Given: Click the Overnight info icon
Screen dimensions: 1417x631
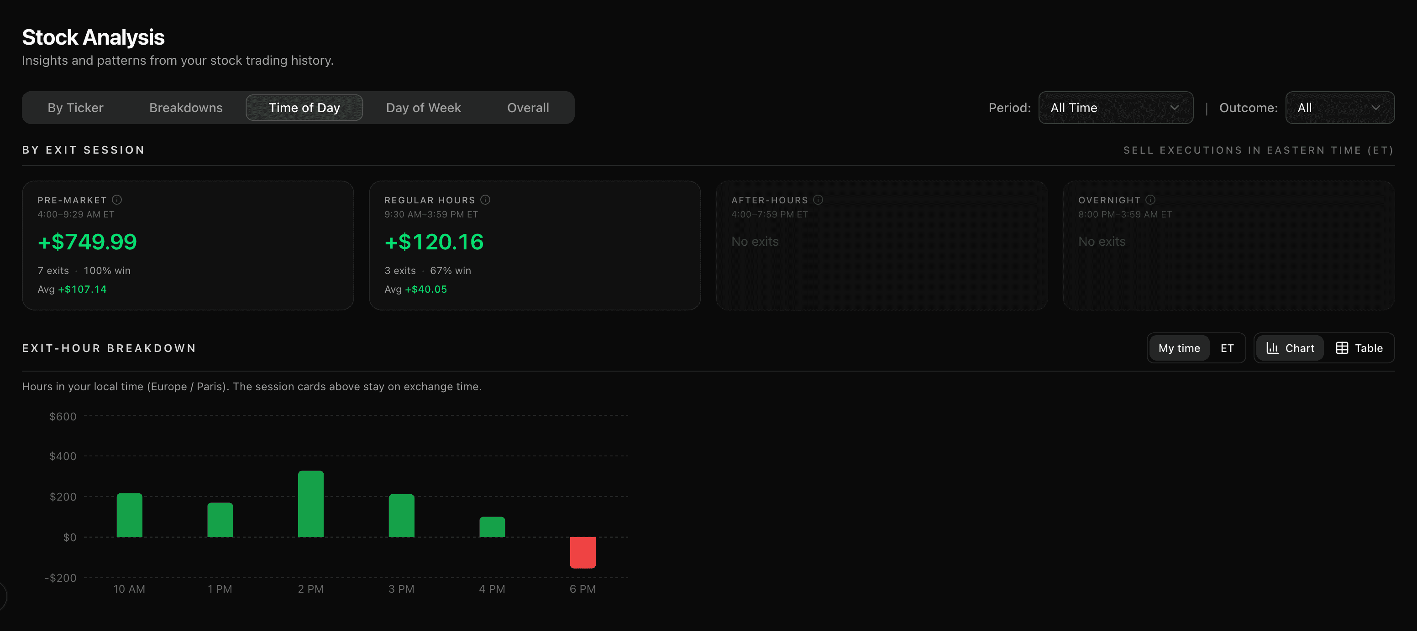Looking at the screenshot, I should 1150,200.
